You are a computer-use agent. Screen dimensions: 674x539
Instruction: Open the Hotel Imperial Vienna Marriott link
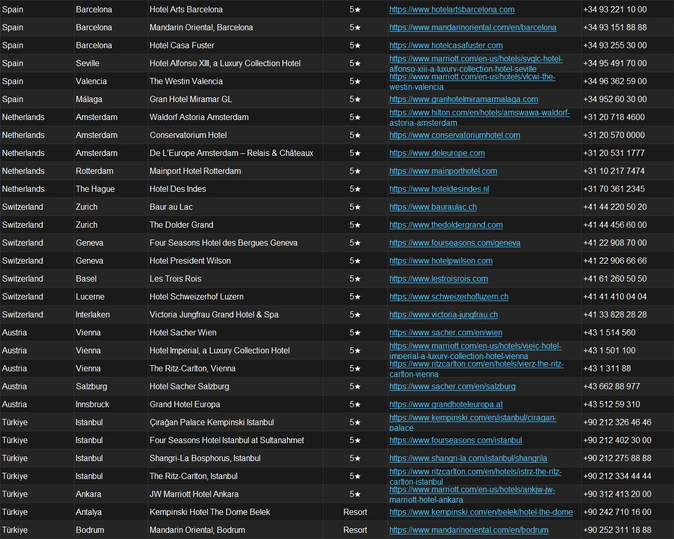[475, 351]
